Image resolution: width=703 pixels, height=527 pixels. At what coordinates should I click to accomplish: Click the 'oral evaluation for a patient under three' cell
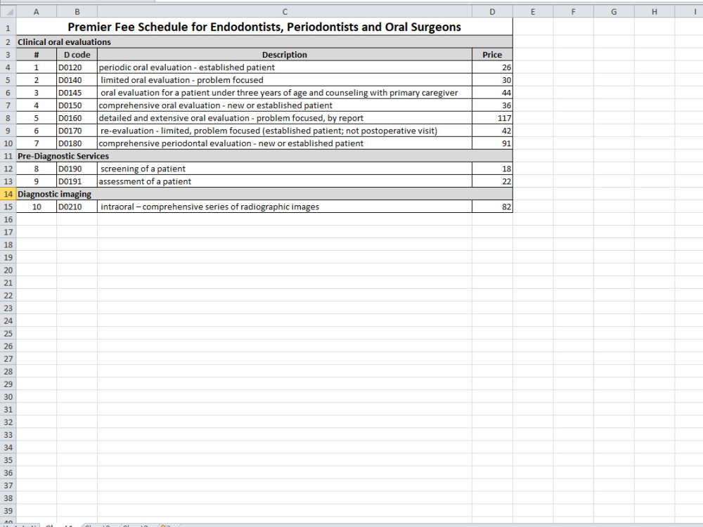[x=285, y=93]
